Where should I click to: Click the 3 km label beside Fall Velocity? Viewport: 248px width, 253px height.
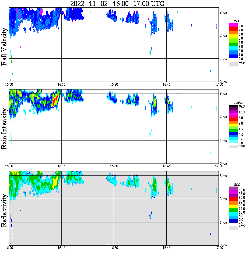click(223, 13)
